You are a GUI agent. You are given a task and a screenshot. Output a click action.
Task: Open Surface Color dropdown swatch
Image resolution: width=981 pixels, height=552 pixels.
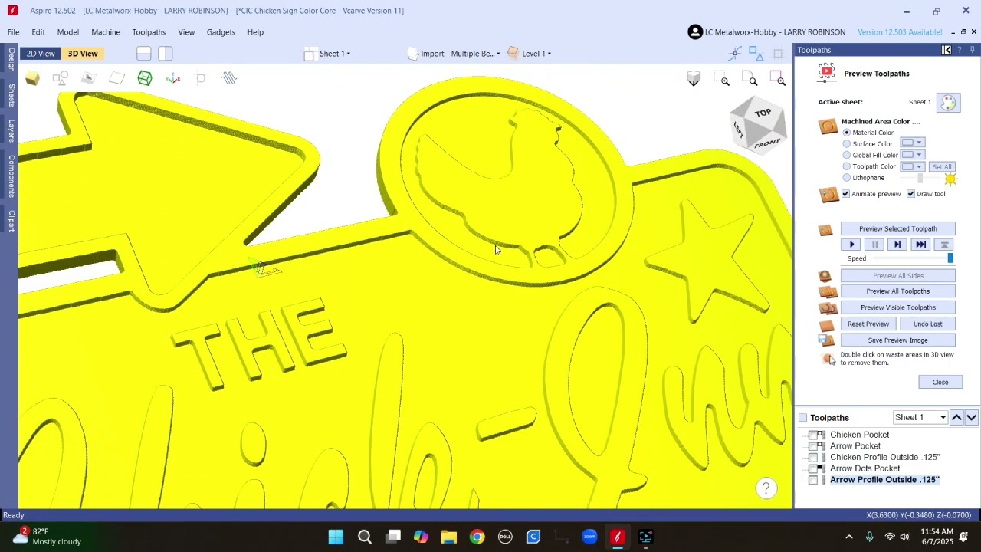[x=912, y=143]
